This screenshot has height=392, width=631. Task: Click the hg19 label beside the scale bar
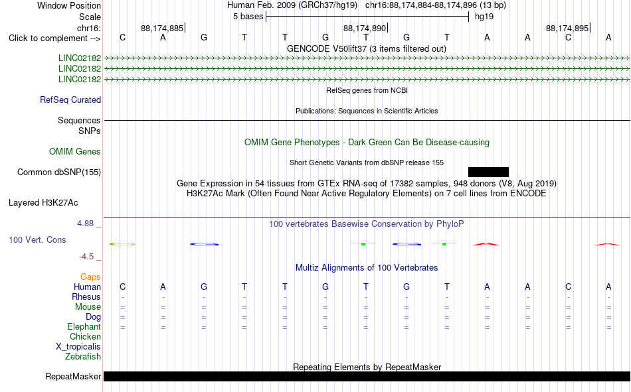click(484, 17)
